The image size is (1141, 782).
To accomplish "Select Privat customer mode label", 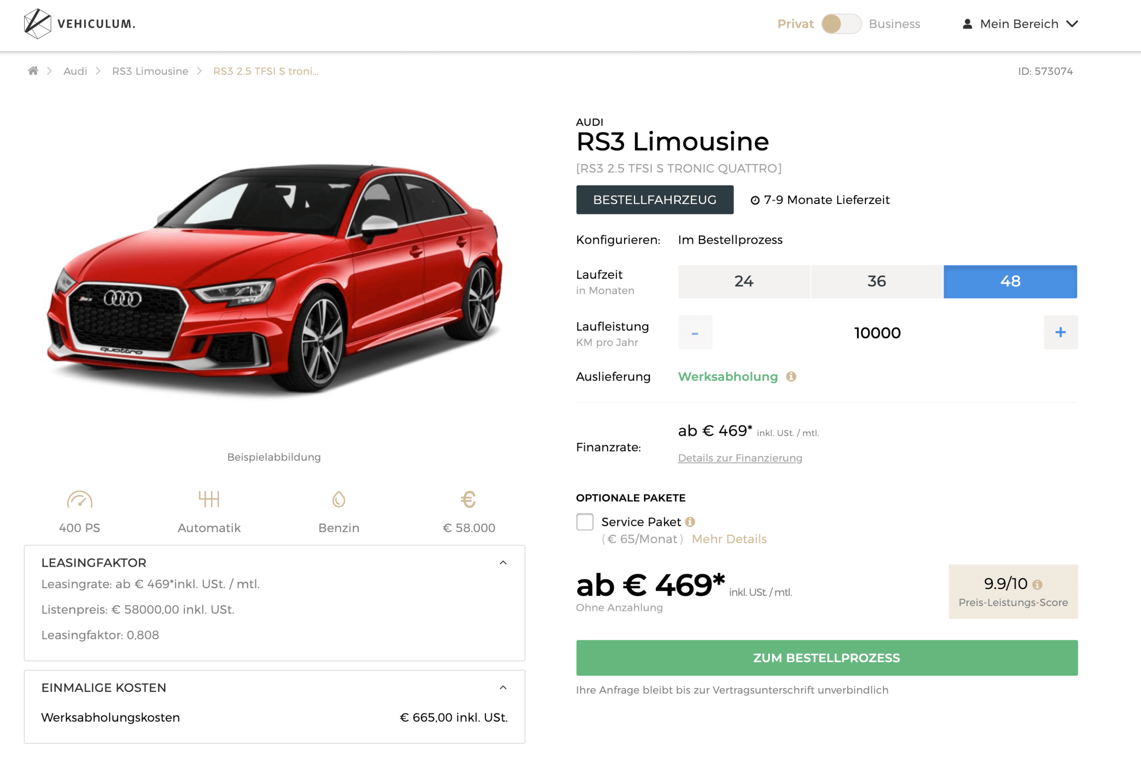I will click(796, 24).
